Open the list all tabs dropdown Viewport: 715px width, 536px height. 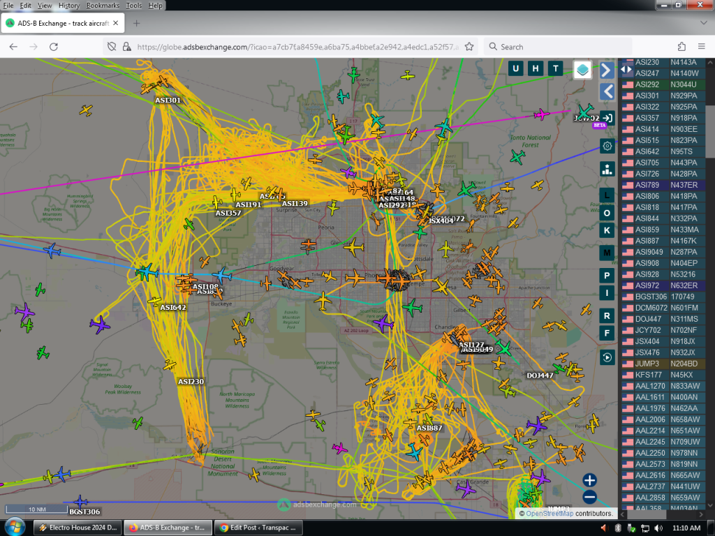pos(703,23)
